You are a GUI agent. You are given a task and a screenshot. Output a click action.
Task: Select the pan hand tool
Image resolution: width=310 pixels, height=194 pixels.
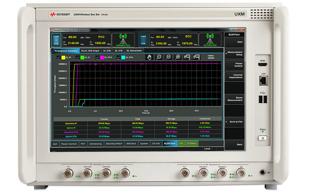click(x=149, y=57)
